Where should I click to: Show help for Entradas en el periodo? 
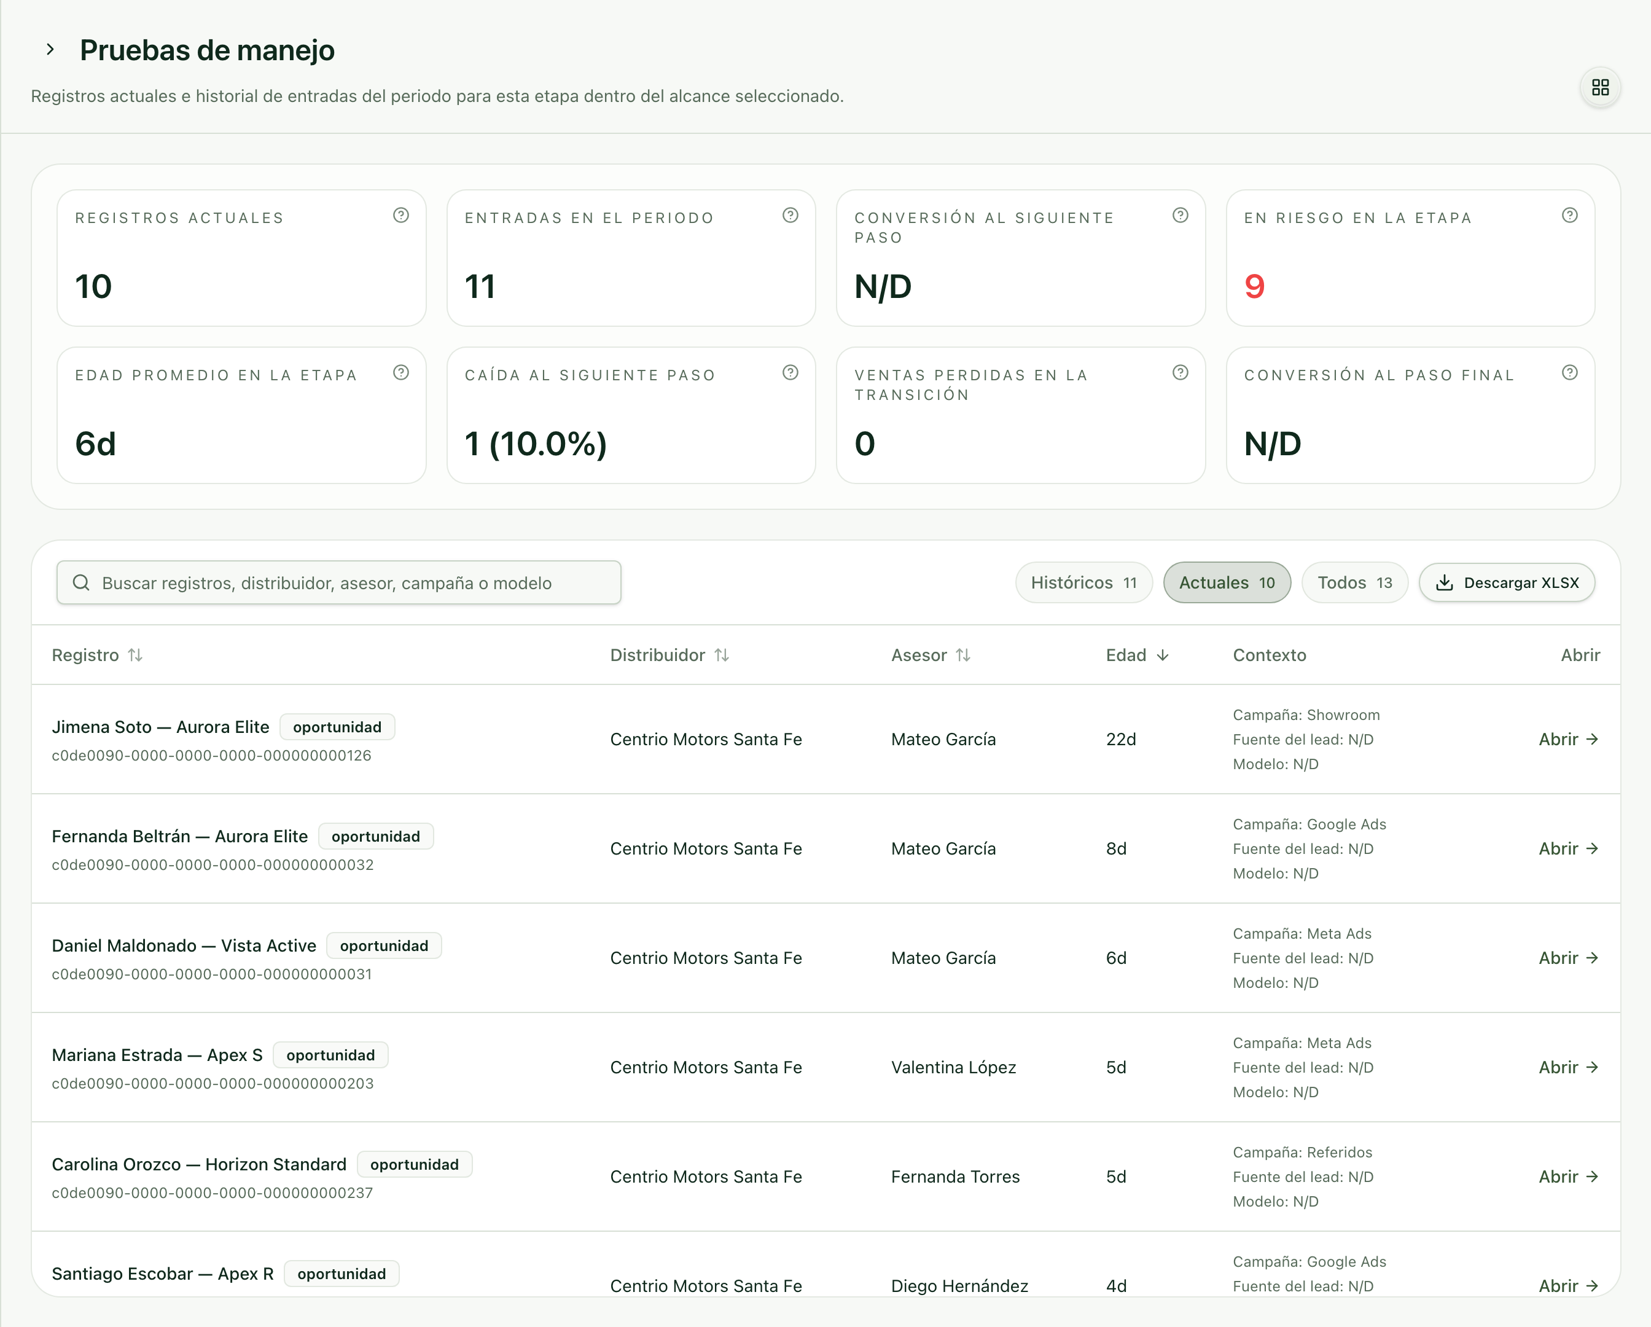(790, 215)
